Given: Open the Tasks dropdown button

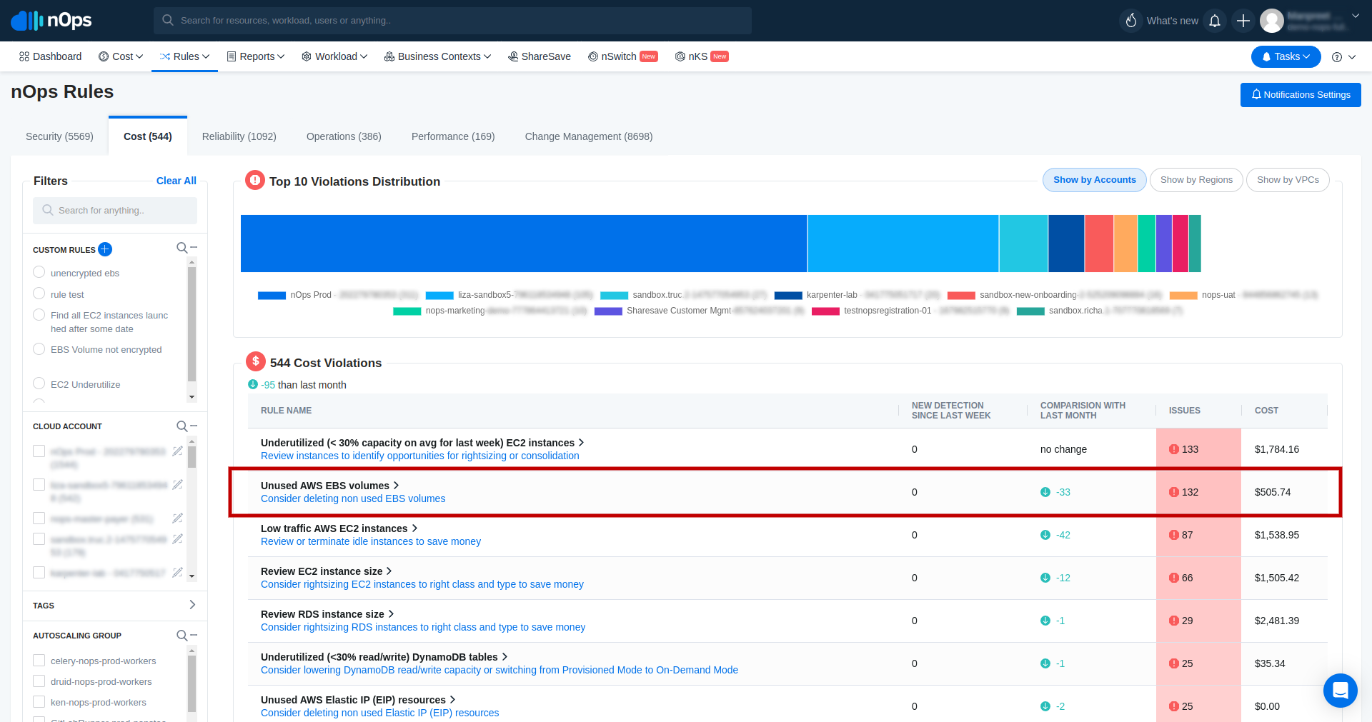Looking at the screenshot, I should tap(1286, 56).
